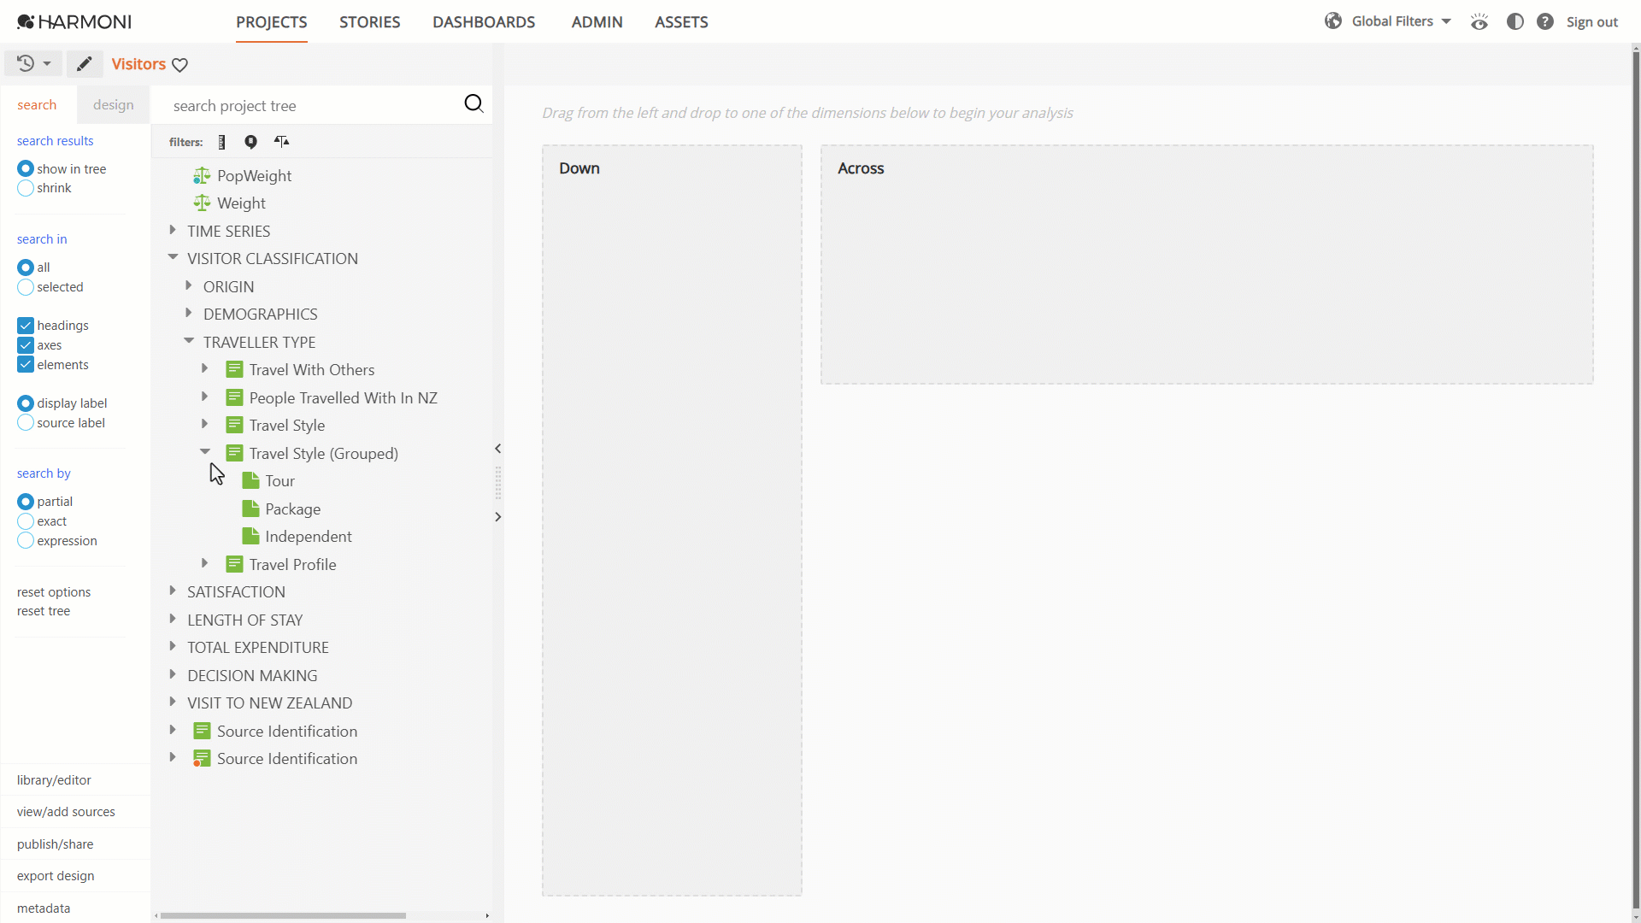1641x923 pixels.
Task: Switch to the design tab
Action: (114, 104)
